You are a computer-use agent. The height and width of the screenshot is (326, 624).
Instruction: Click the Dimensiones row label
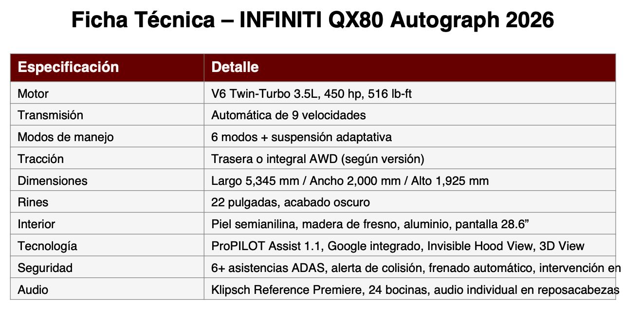point(107,181)
